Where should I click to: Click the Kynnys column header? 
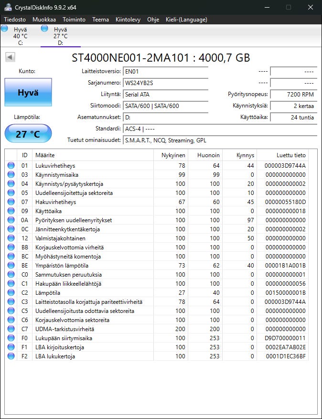(x=240, y=155)
